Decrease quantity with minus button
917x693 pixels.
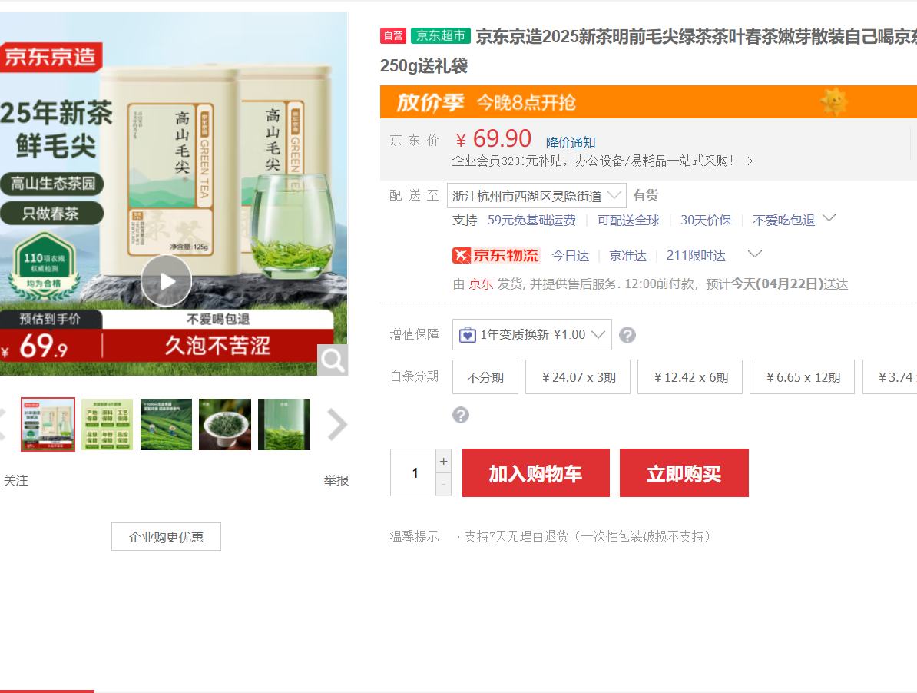444,484
